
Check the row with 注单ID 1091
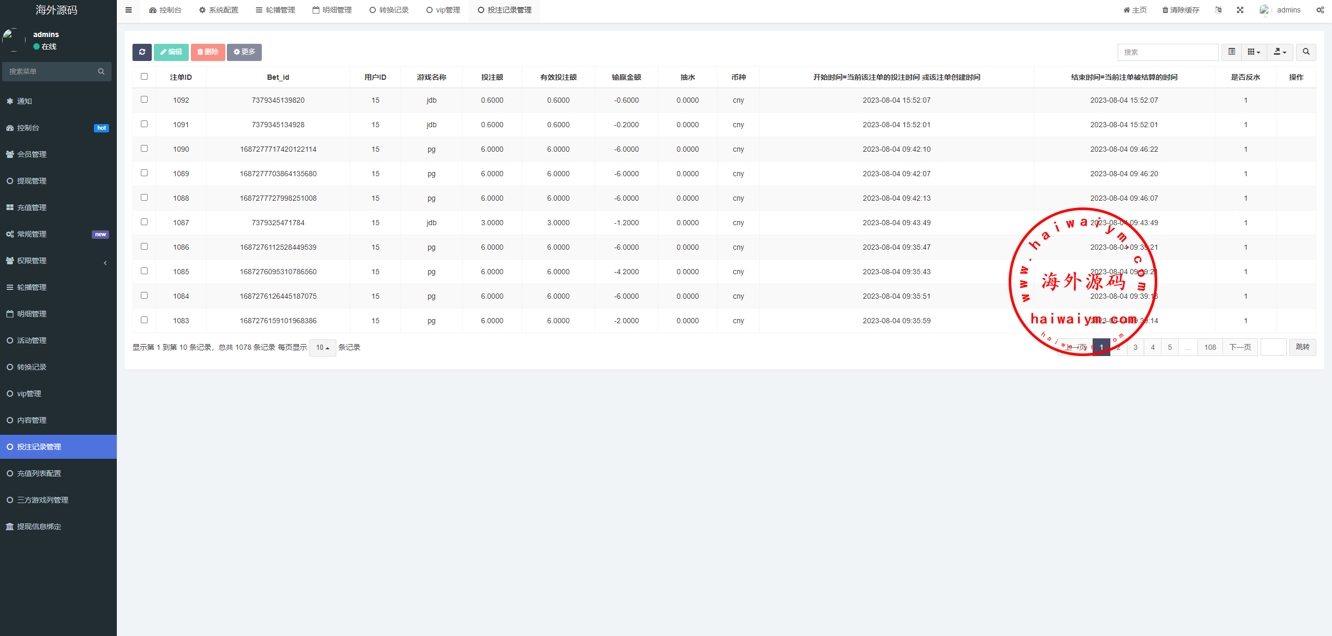(x=144, y=124)
